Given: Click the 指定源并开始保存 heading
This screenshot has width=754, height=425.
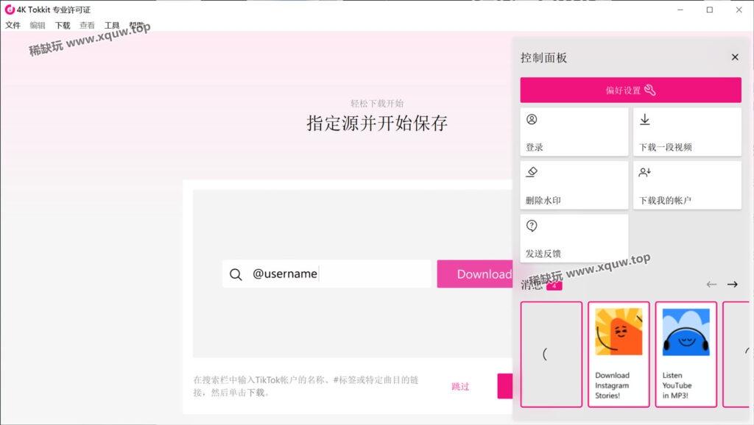Looking at the screenshot, I should (377, 124).
